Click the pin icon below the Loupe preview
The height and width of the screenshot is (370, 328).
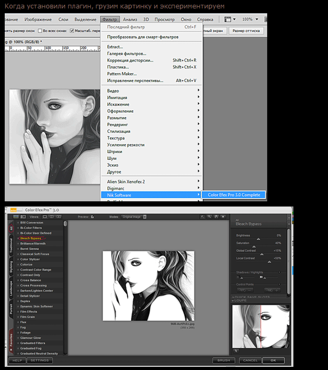[236, 351]
